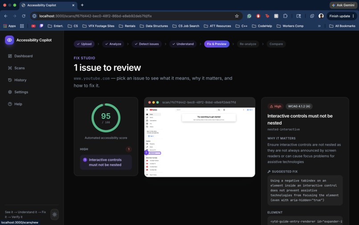Click the Ask Gemini button
Screen dimensions: 359x225
point(343,5)
